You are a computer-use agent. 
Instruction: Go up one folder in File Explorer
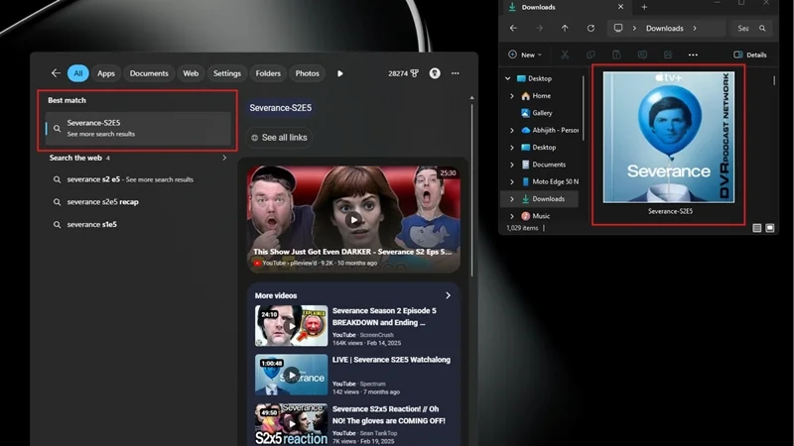pos(565,29)
